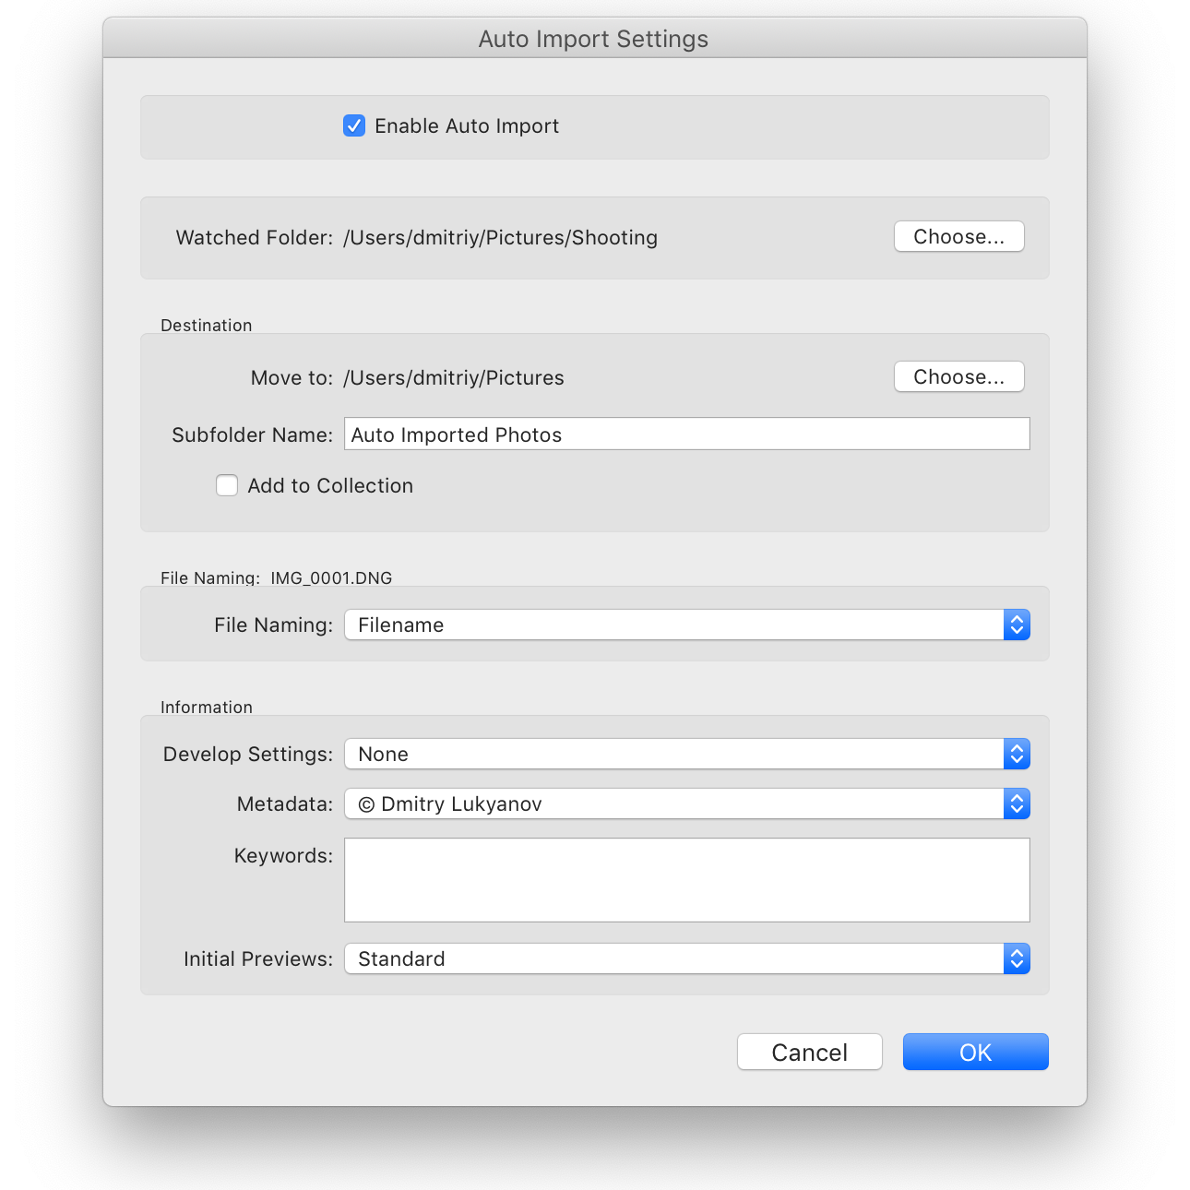Viewport: 1190px width, 1190px height.
Task: Enable the Add to Collection checkbox
Action: click(227, 485)
